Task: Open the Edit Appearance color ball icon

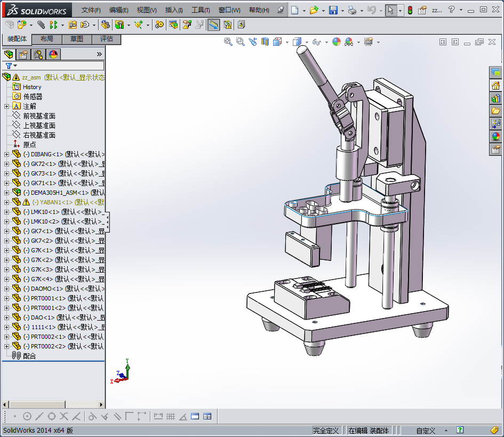Action: (x=337, y=42)
